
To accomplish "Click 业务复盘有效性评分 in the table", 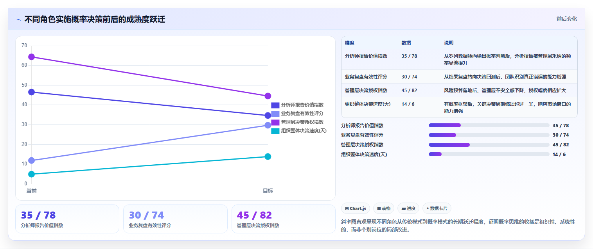I will (366, 76).
